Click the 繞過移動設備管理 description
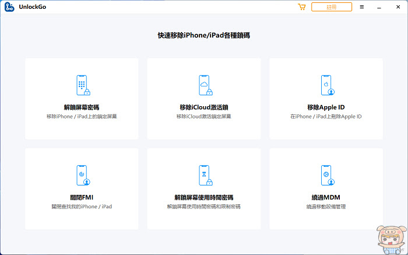 tap(326, 207)
